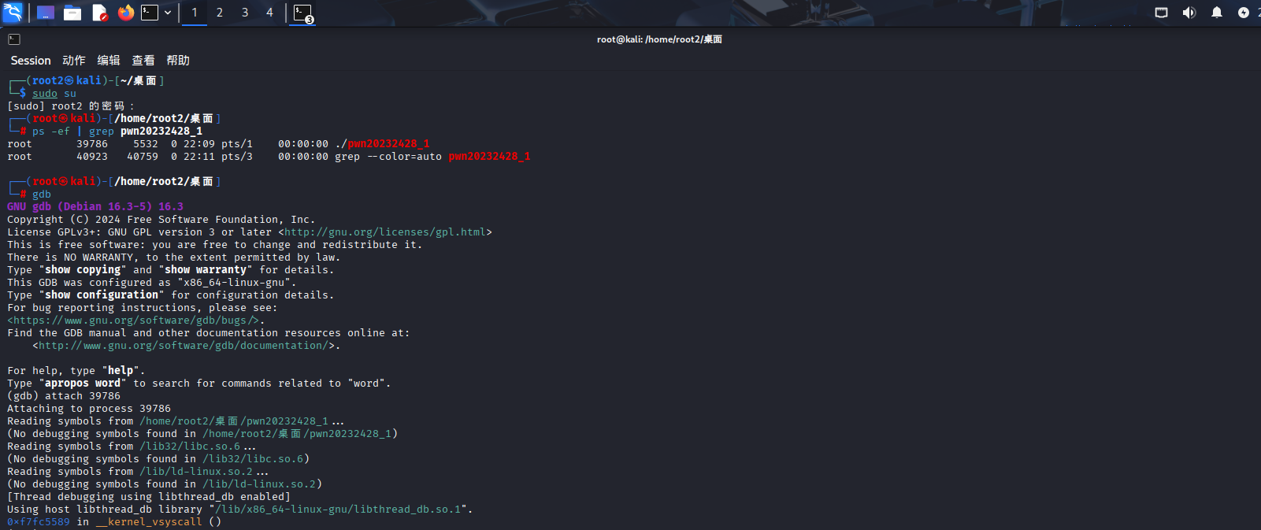Open the 帮助 menu

[178, 61]
